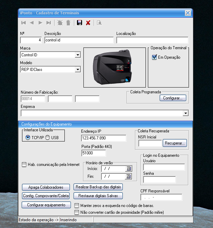The image size is (213, 228).
Task: Click Realizar Backup das digitais
Action: [x=98, y=187]
